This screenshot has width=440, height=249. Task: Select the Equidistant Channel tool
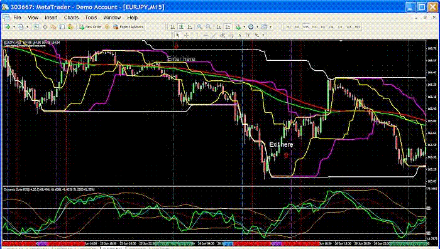pos(223,35)
